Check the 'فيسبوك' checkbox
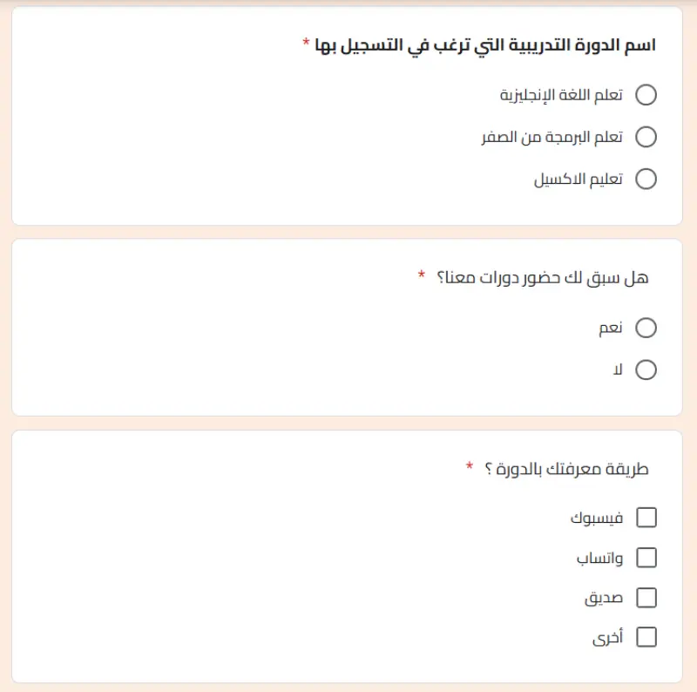 click(x=647, y=517)
